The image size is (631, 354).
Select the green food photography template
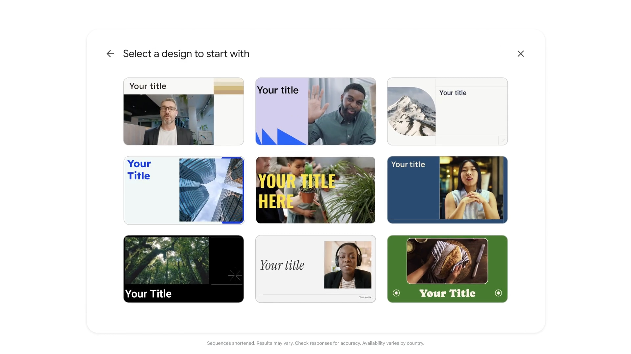click(447, 269)
